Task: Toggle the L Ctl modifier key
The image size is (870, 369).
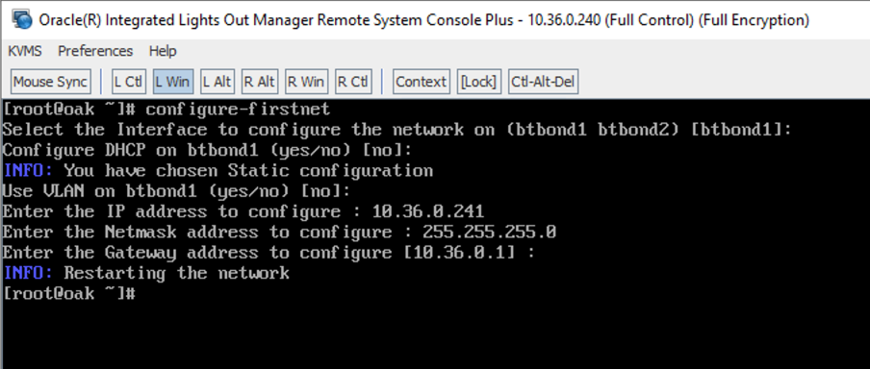Action: pos(128,82)
